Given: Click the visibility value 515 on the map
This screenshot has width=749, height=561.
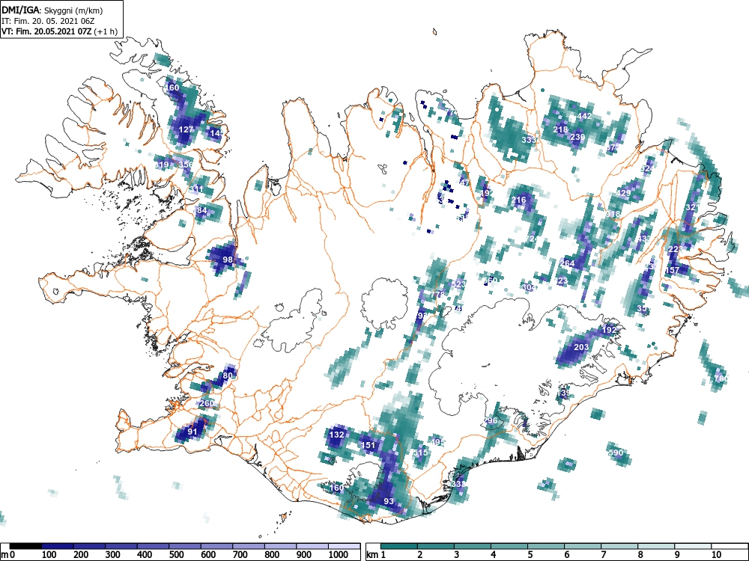Looking at the screenshot, I should [x=420, y=453].
